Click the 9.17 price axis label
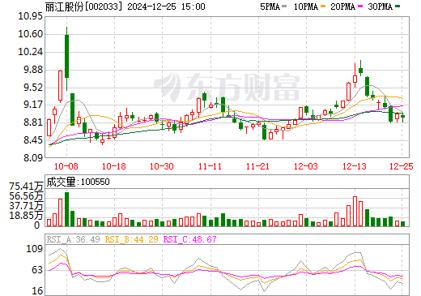 point(33,105)
